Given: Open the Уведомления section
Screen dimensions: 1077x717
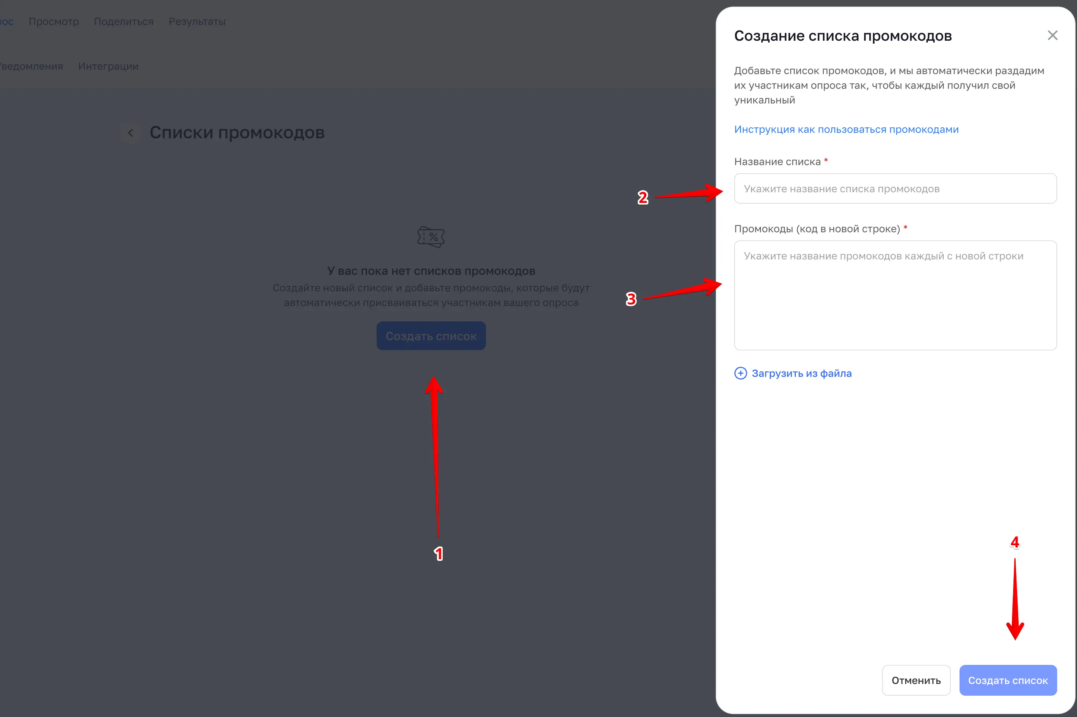Looking at the screenshot, I should [x=30, y=66].
